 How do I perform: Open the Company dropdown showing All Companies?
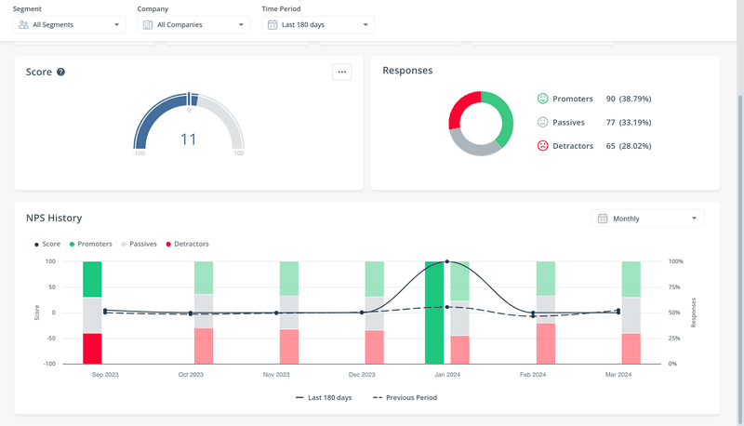193,25
